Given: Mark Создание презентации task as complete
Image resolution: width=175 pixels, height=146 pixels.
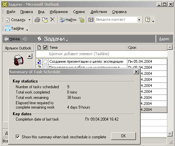Looking at the screenshot, I should coord(45,61).
